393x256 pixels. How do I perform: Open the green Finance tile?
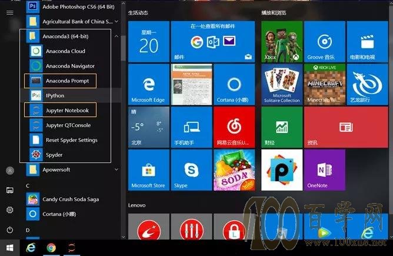coord(282,127)
